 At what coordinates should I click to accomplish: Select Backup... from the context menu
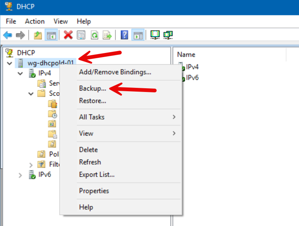coord(92,89)
